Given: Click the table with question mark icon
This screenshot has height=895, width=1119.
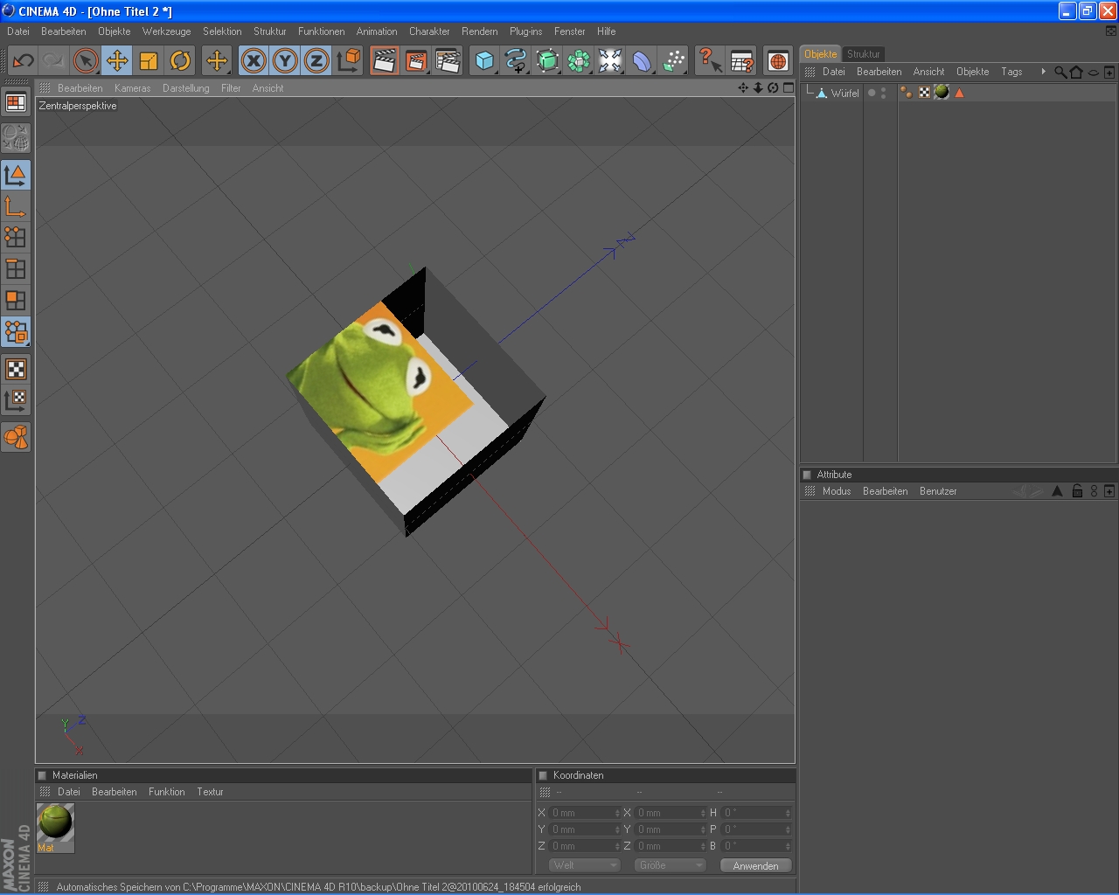Looking at the screenshot, I should (x=741, y=60).
